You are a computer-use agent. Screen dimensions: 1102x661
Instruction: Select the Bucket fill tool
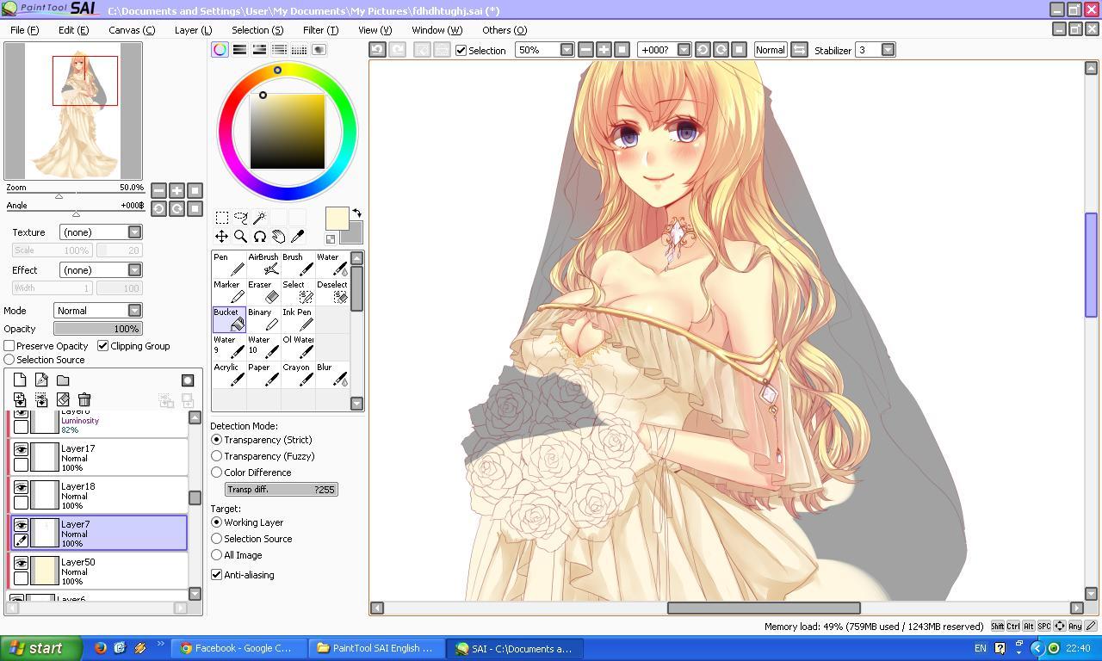coord(229,319)
